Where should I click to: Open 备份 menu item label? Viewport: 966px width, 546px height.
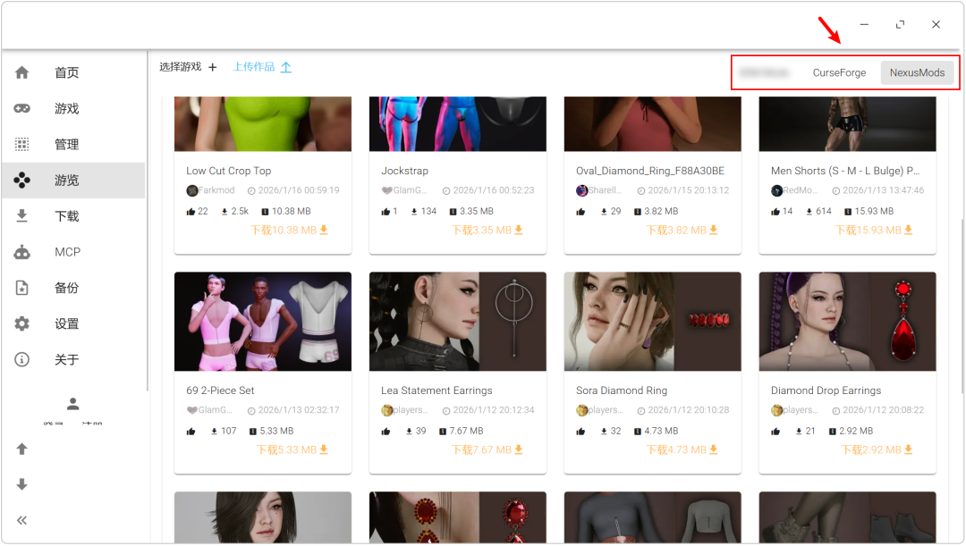[66, 288]
